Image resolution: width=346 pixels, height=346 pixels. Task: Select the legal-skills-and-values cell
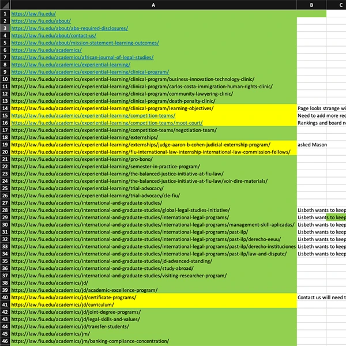coord(153,319)
